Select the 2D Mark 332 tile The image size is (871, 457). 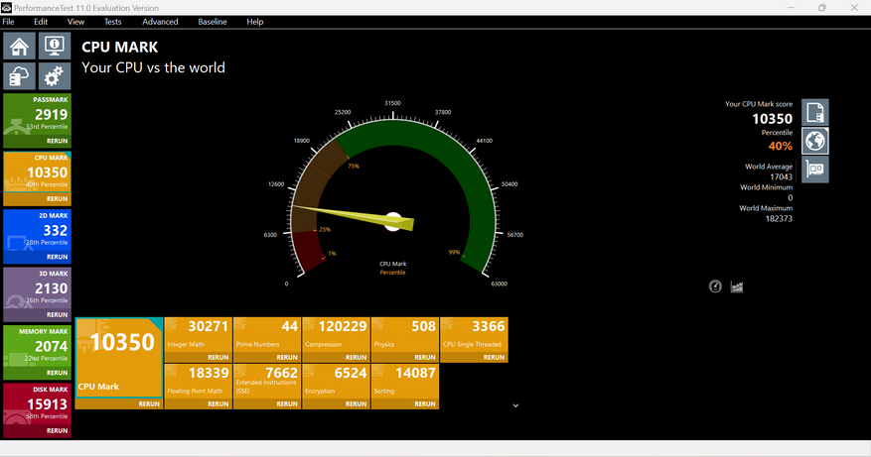tap(37, 231)
